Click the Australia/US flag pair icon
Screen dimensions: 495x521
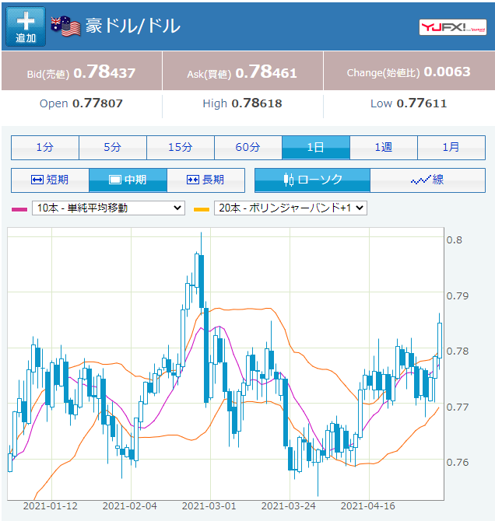coord(65,26)
